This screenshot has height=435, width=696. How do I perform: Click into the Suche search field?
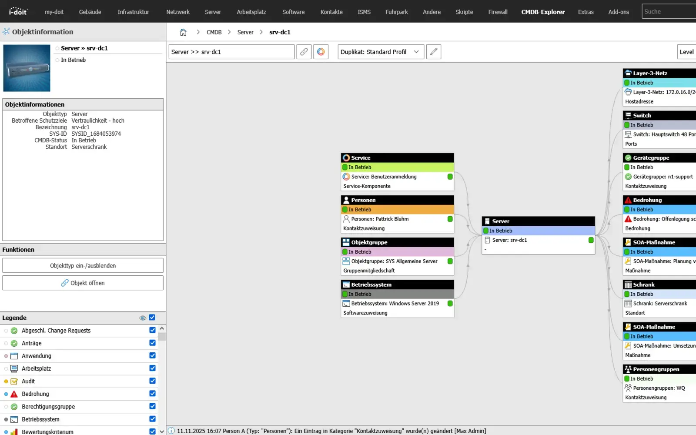669,11
